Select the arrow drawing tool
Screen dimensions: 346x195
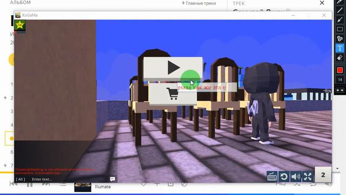click(340, 19)
